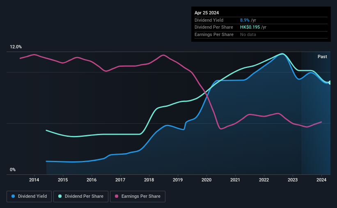The width and height of the screenshot is (337, 208).
Task: Click the No data earnings value
Action: pyautogui.click(x=248, y=34)
